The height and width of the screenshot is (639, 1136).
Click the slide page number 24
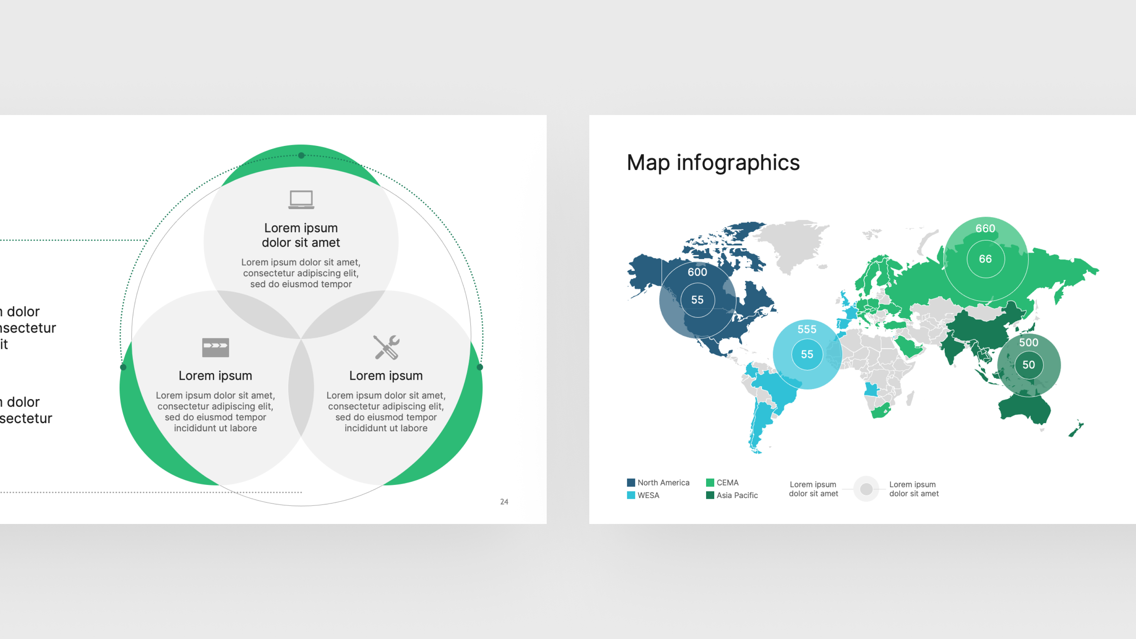(x=504, y=502)
